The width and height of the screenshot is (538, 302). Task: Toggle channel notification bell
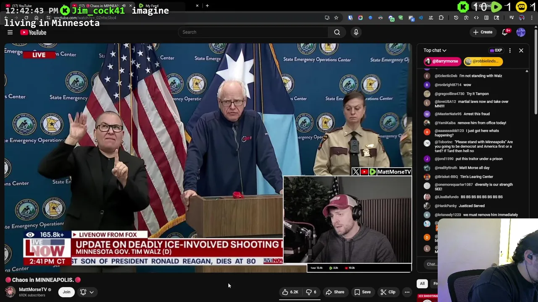(x=83, y=292)
